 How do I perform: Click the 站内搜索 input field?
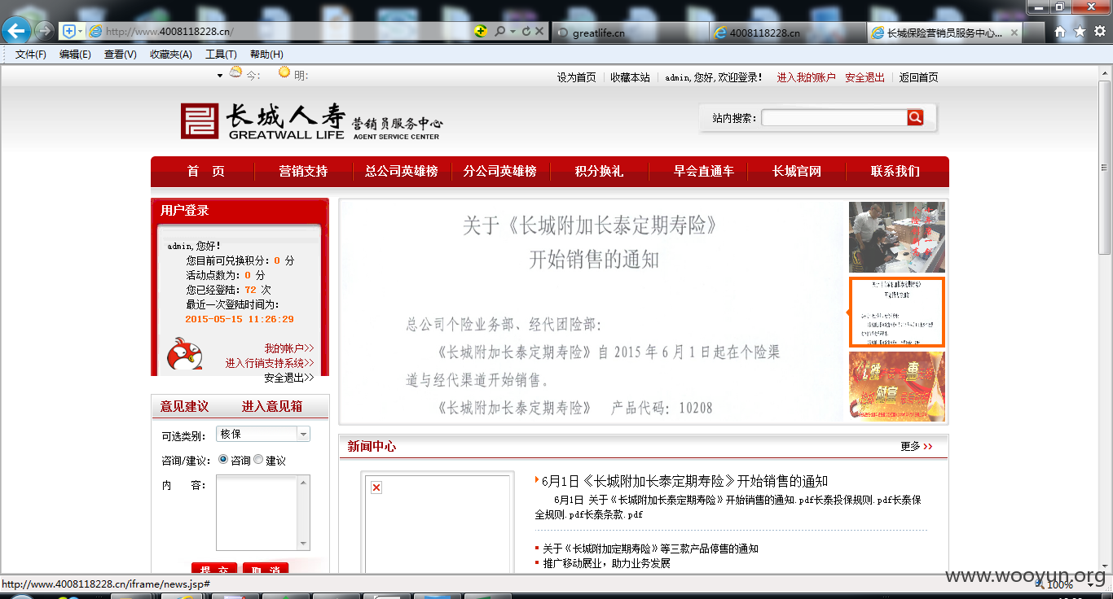point(834,118)
